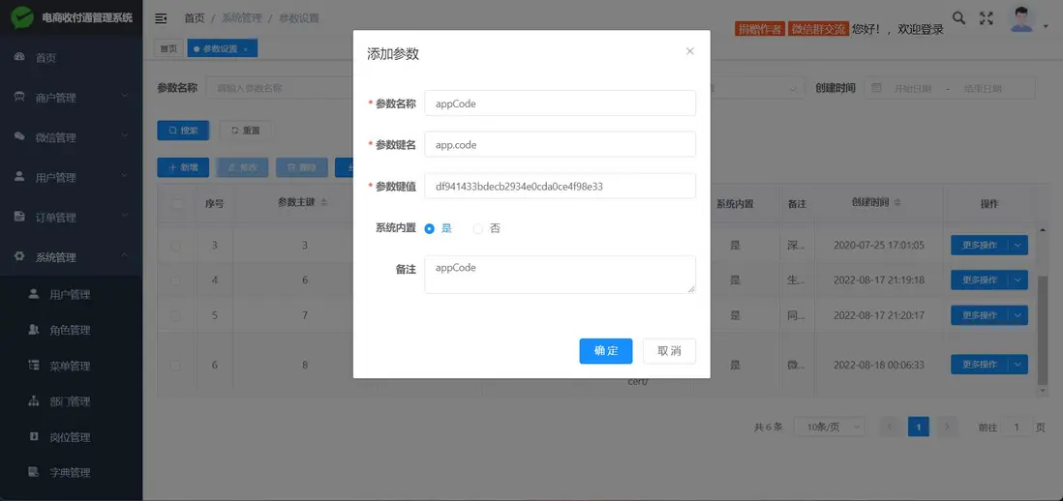Click into the 备注 textarea
This screenshot has height=501, width=1063.
(x=560, y=275)
